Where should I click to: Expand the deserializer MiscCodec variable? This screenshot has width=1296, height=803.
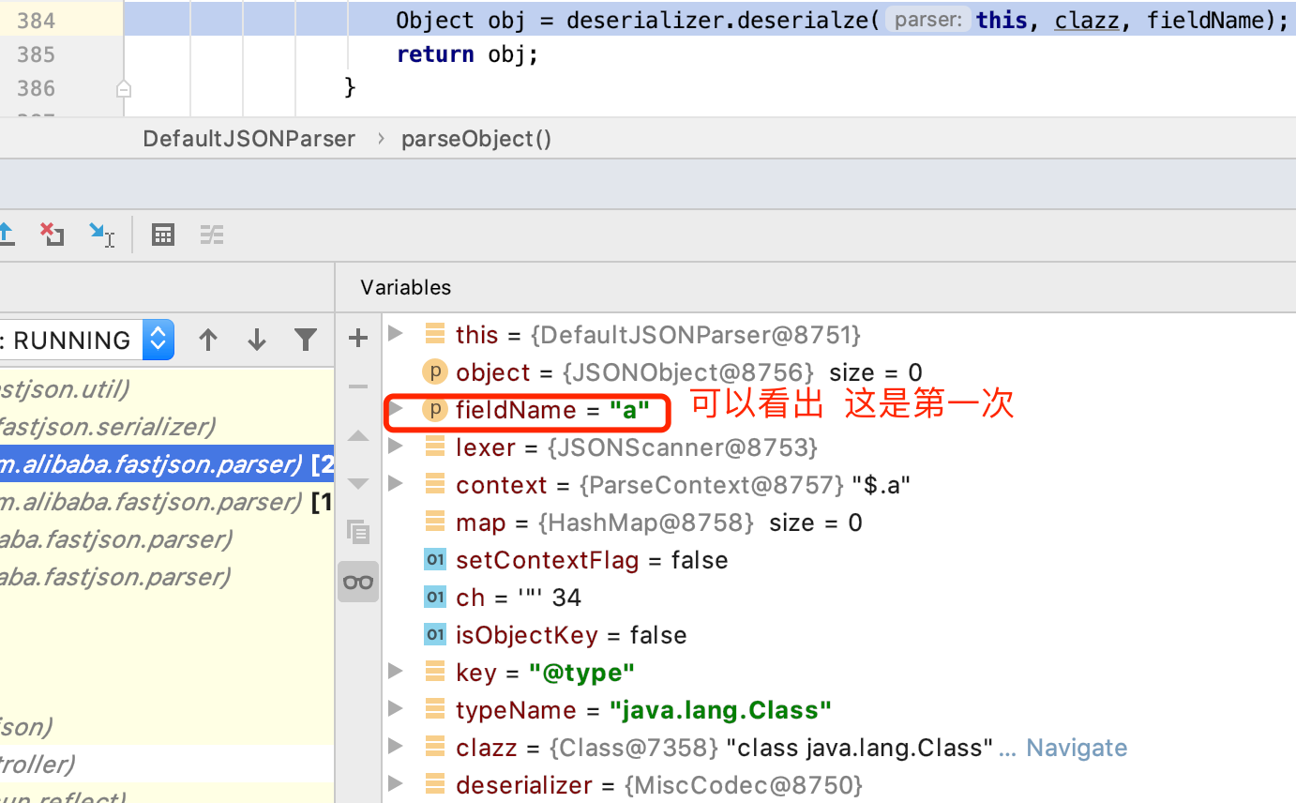click(395, 785)
